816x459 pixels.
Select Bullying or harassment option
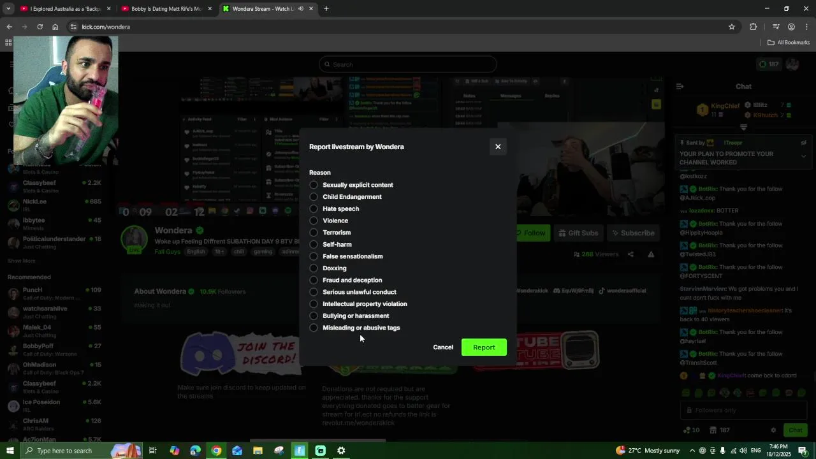[x=314, y=316]
